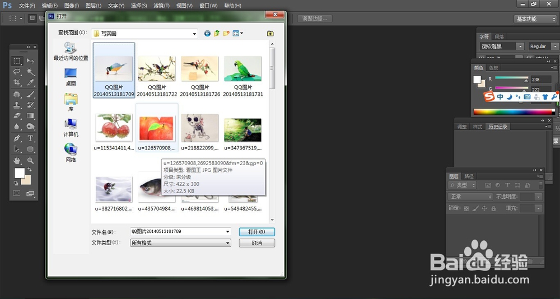The image size is (560, 299).
Task: Change the screen mode
Action: (30, 193)
